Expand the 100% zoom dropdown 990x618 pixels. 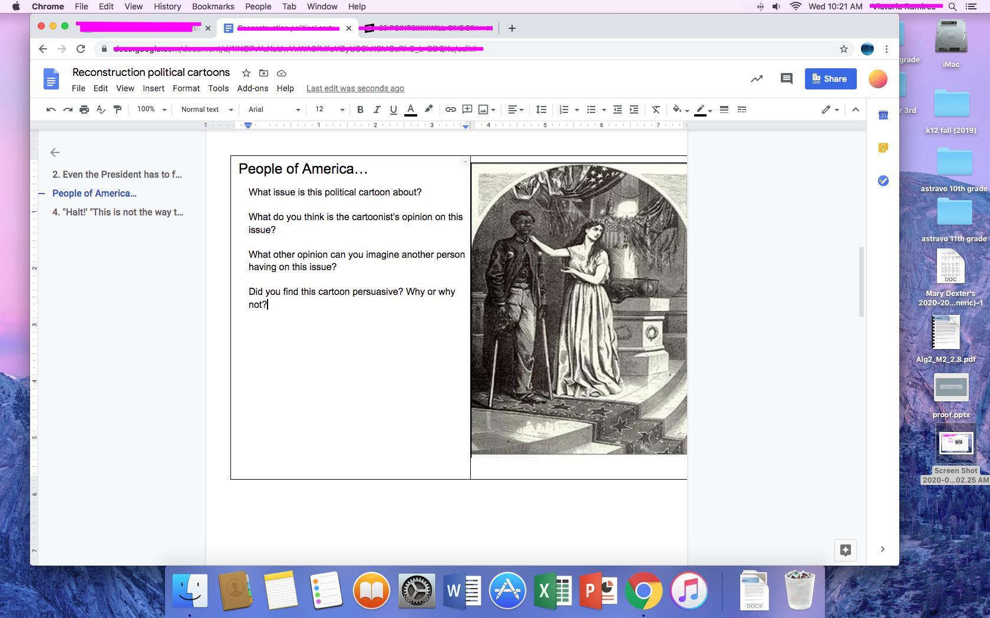[x=151, y=109]
